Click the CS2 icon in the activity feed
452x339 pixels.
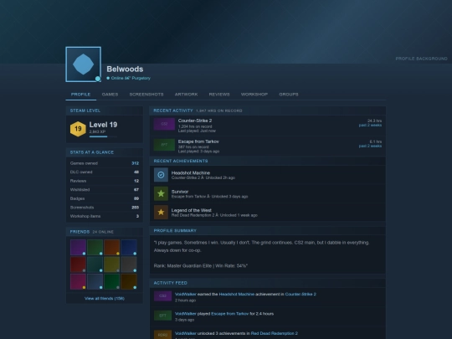click(x=162, y=296)
